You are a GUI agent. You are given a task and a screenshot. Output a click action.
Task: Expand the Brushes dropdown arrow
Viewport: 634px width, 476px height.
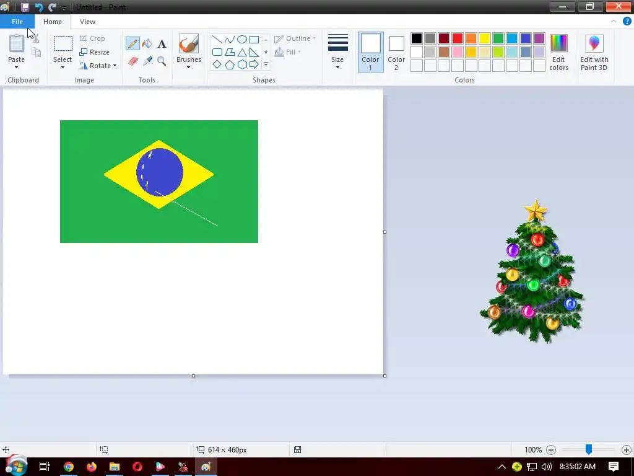[188, 67]
